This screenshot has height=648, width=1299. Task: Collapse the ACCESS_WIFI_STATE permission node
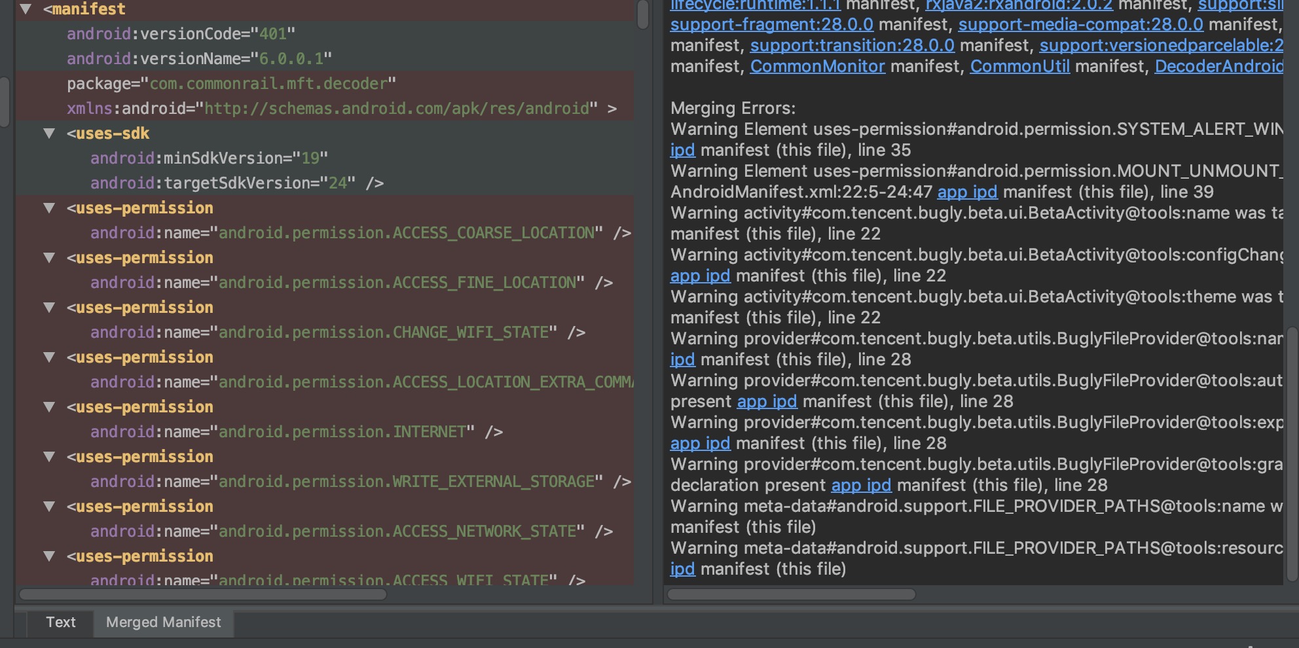[50, 556]
